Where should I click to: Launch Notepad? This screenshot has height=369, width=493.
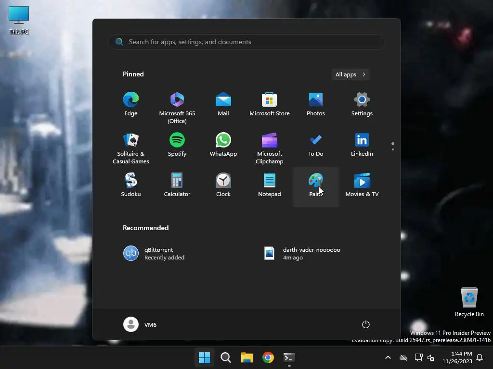(x=270, y=185)
